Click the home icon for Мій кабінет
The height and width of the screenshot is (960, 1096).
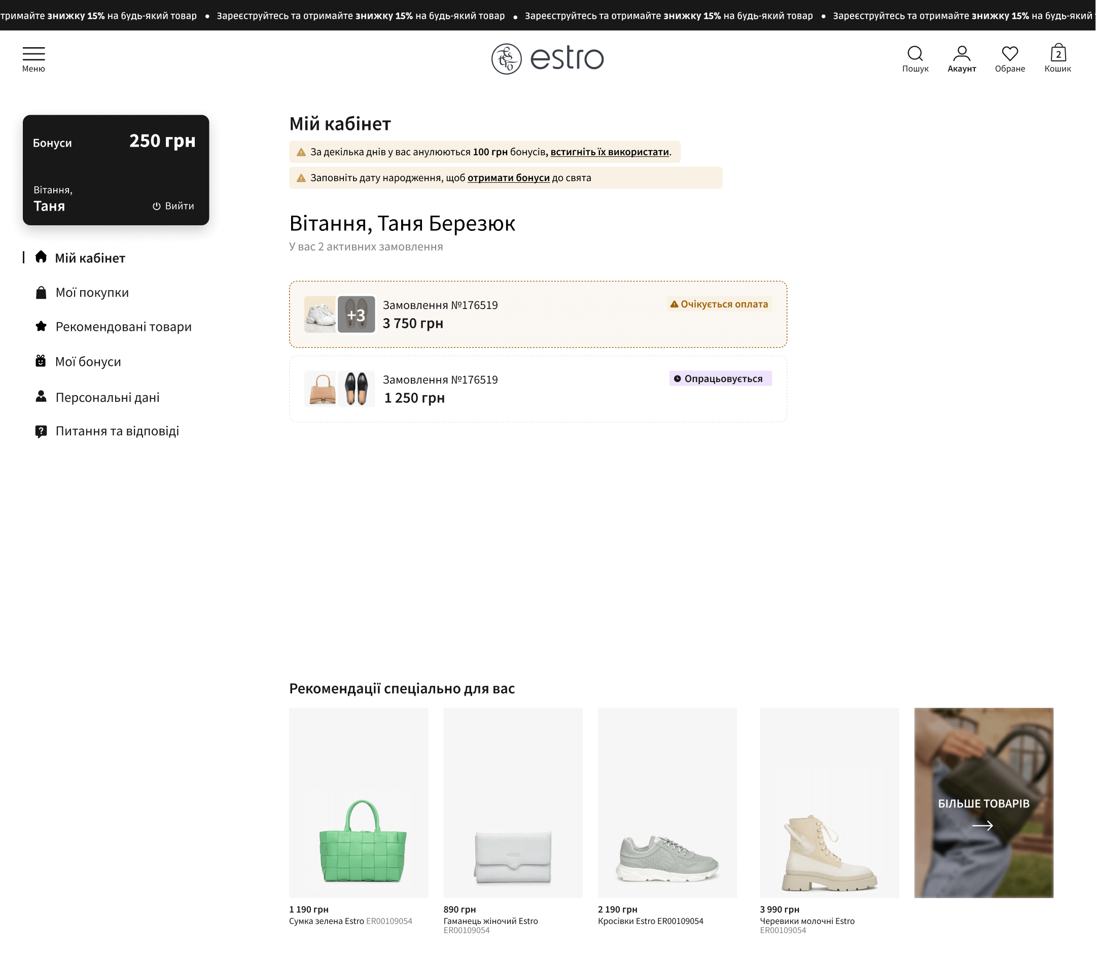click(x=41, y=257)
